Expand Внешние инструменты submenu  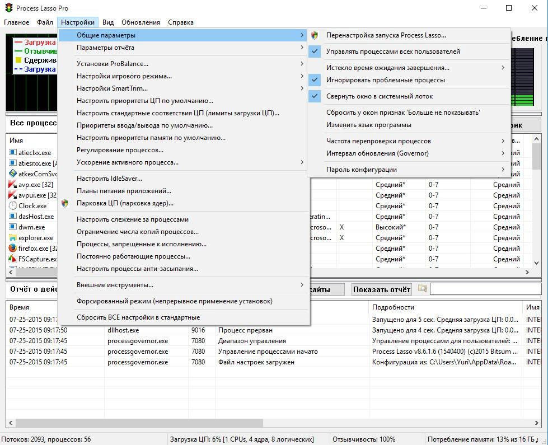click(x=184, y=285)
